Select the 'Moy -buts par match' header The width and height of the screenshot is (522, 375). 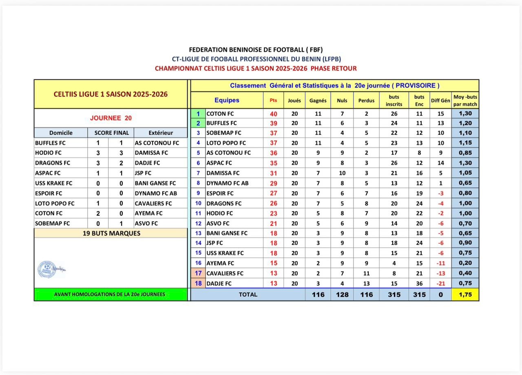465,100
